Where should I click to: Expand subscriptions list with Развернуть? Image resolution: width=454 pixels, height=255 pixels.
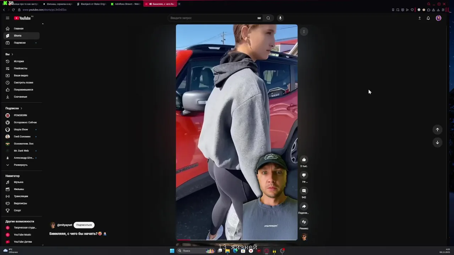click(x=21, y=165)
